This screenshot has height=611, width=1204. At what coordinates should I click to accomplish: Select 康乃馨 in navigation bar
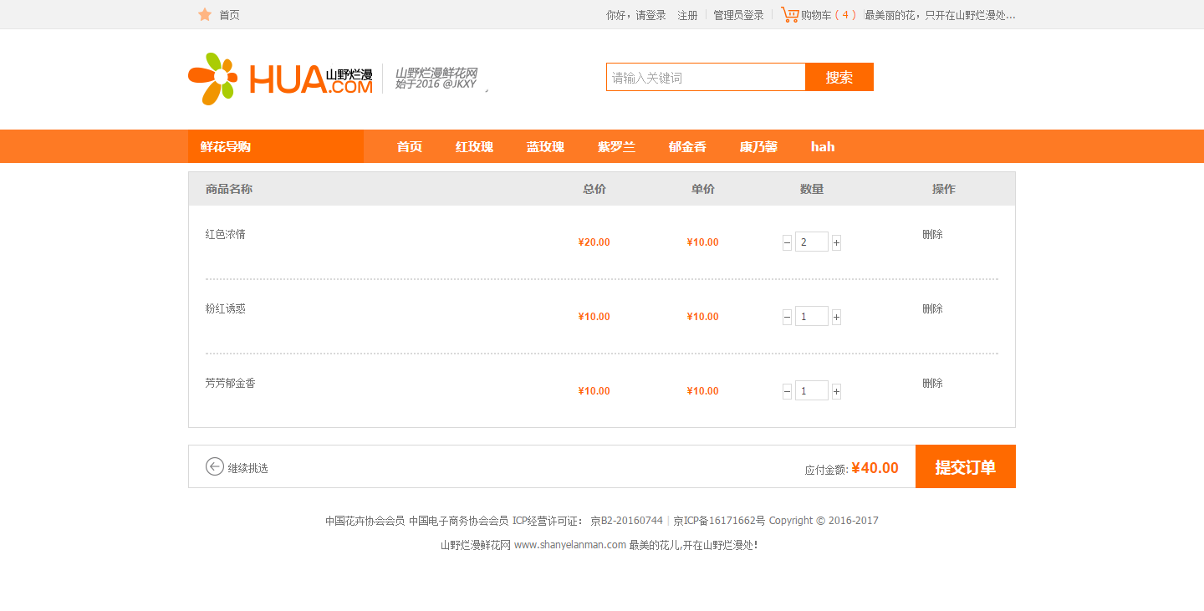[758, 146]
